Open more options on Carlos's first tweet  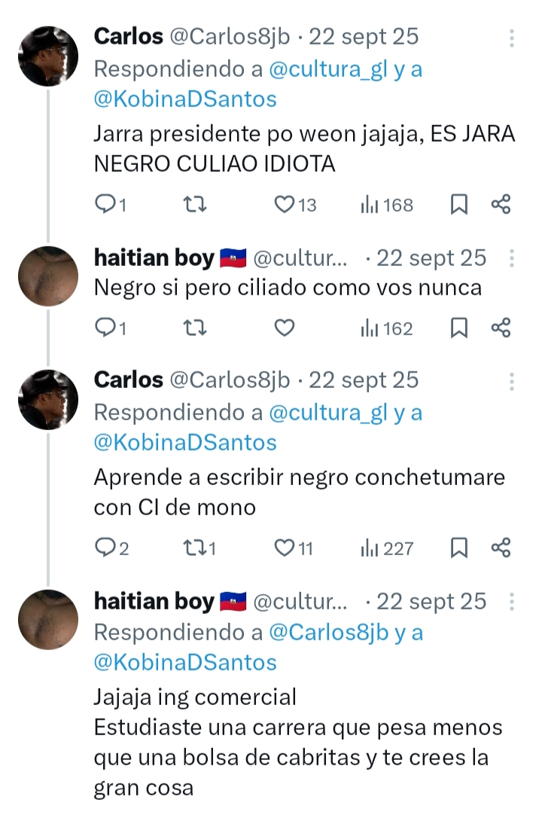512,38
